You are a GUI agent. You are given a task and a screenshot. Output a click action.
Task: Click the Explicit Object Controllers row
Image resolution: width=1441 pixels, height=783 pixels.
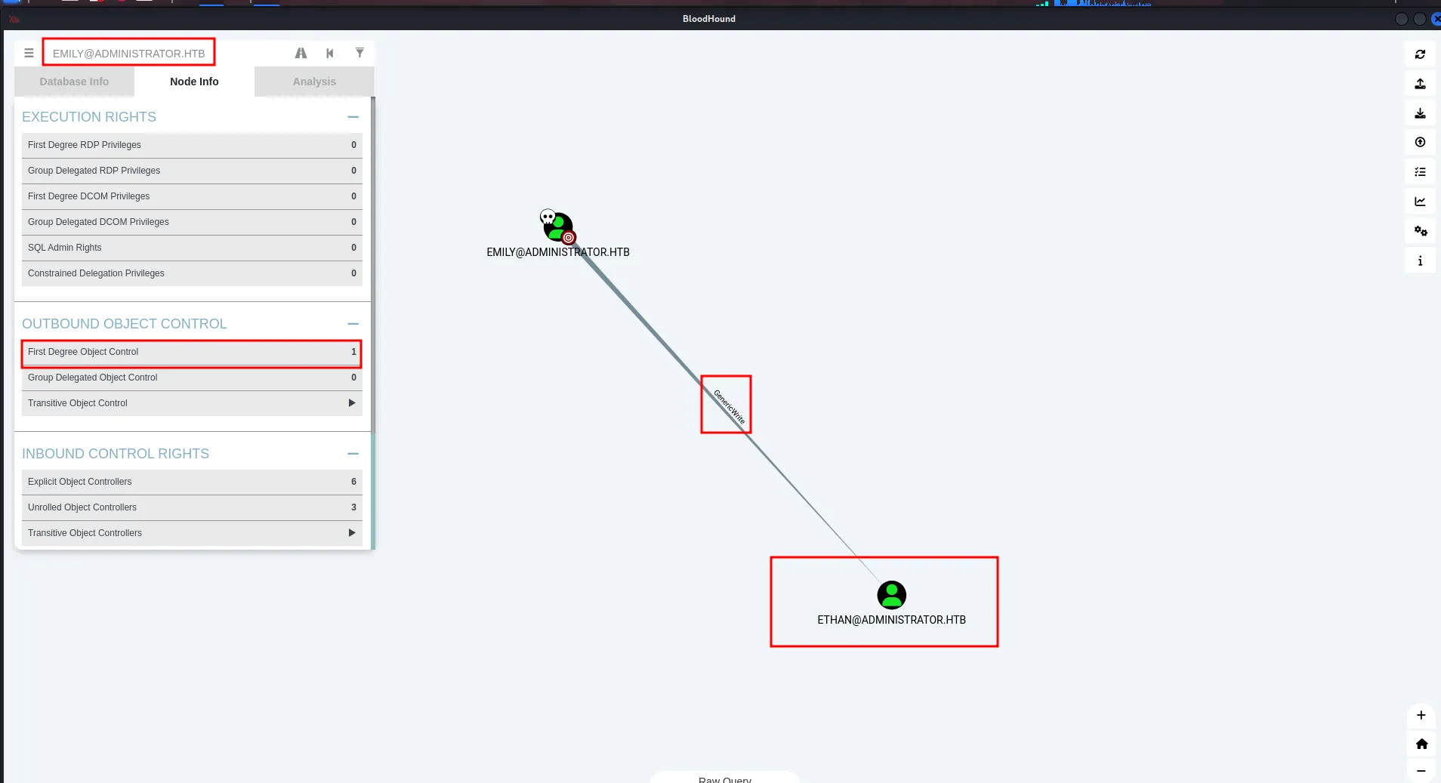coord(192,482)
